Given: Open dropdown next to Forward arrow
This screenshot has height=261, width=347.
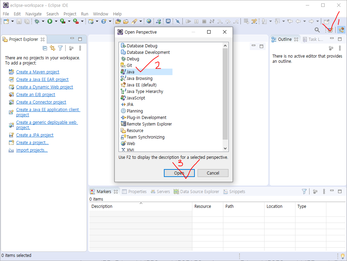Looking at the screenshot, I should coord(317,22).
